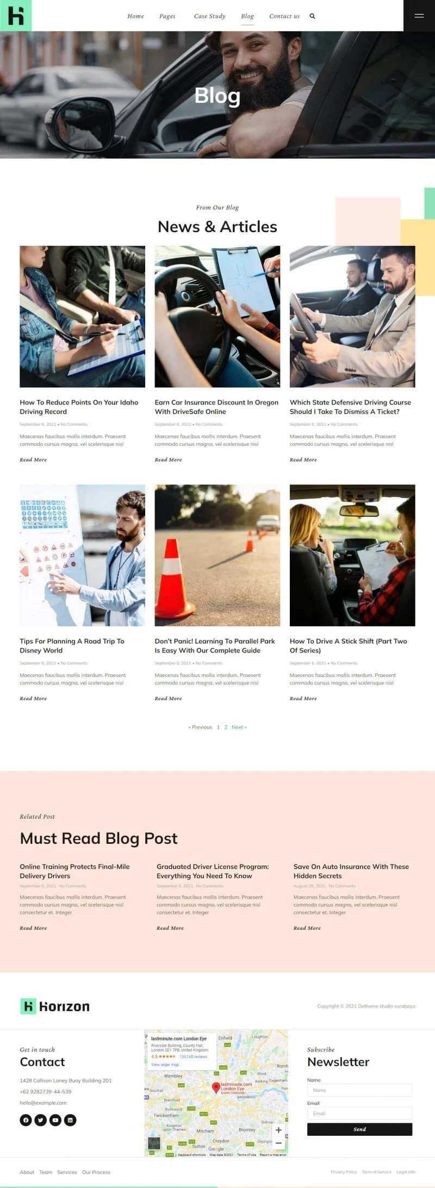Click Next in blog pagination
The width and height of the screenshot is (435, 1188).
point(239,727)
